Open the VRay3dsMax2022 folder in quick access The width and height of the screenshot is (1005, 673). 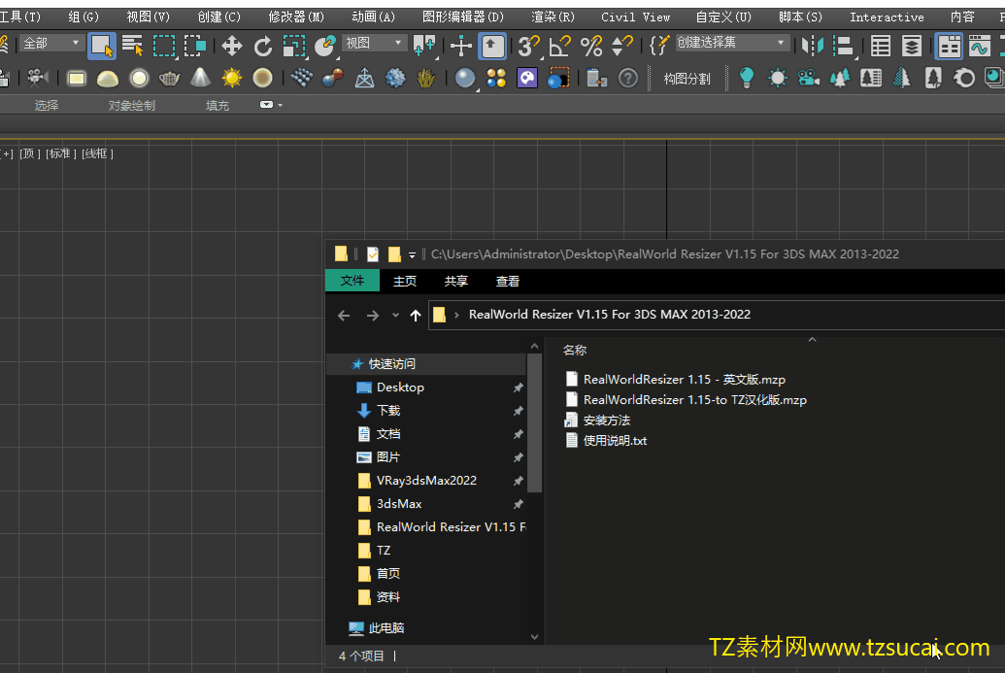[425, 481]
